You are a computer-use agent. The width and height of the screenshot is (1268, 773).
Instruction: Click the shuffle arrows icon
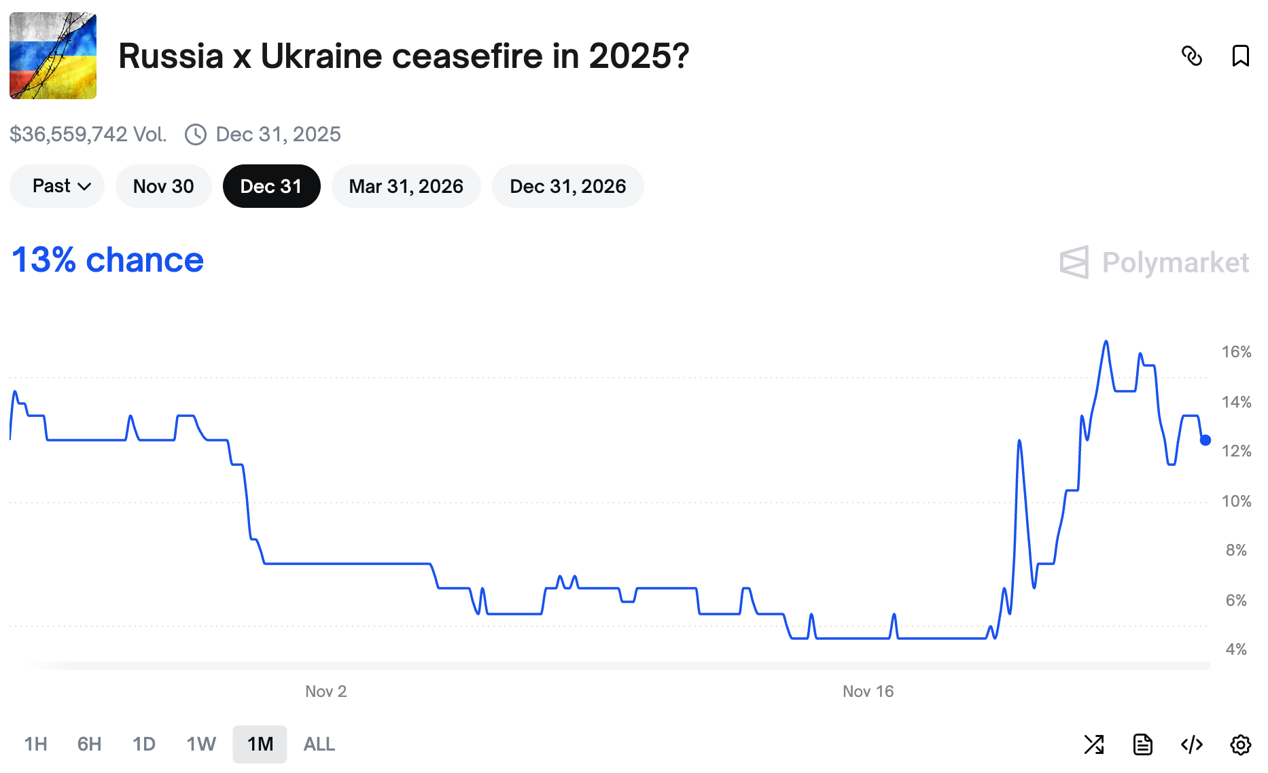(x=1094, y=744)
